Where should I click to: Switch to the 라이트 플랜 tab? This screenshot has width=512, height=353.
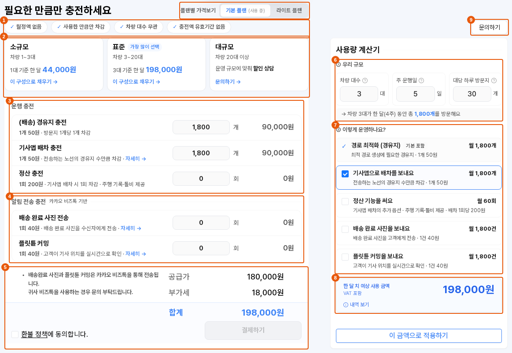pyautogui.click(x=289, y=11)
